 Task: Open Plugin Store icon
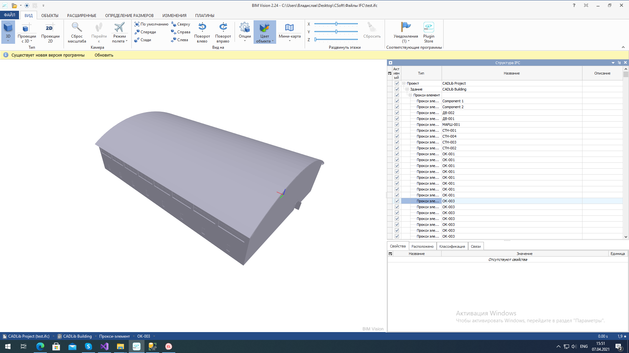pos(429,27)
